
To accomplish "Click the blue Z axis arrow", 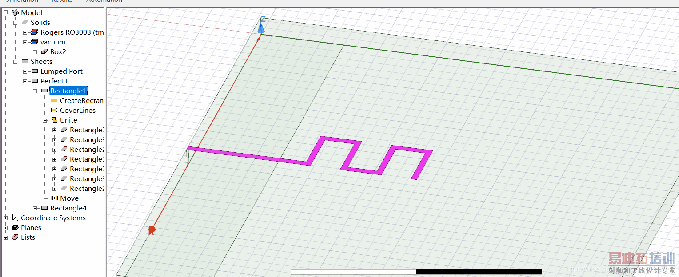I will [x=262, y=28].
